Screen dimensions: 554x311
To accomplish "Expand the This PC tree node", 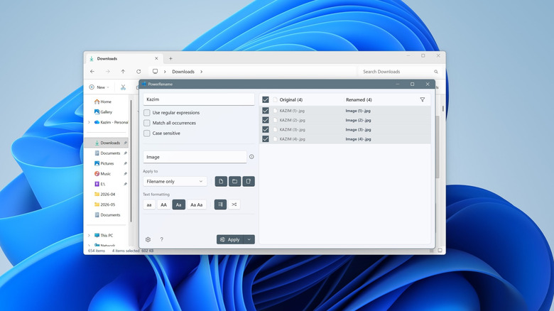I will pyautogui.click(x=89, y=235).
